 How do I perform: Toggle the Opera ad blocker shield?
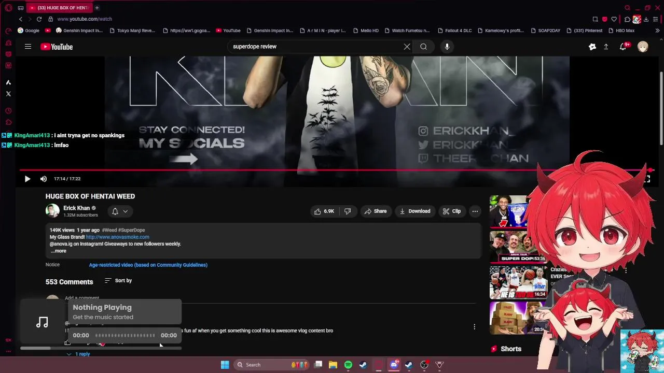604,19
